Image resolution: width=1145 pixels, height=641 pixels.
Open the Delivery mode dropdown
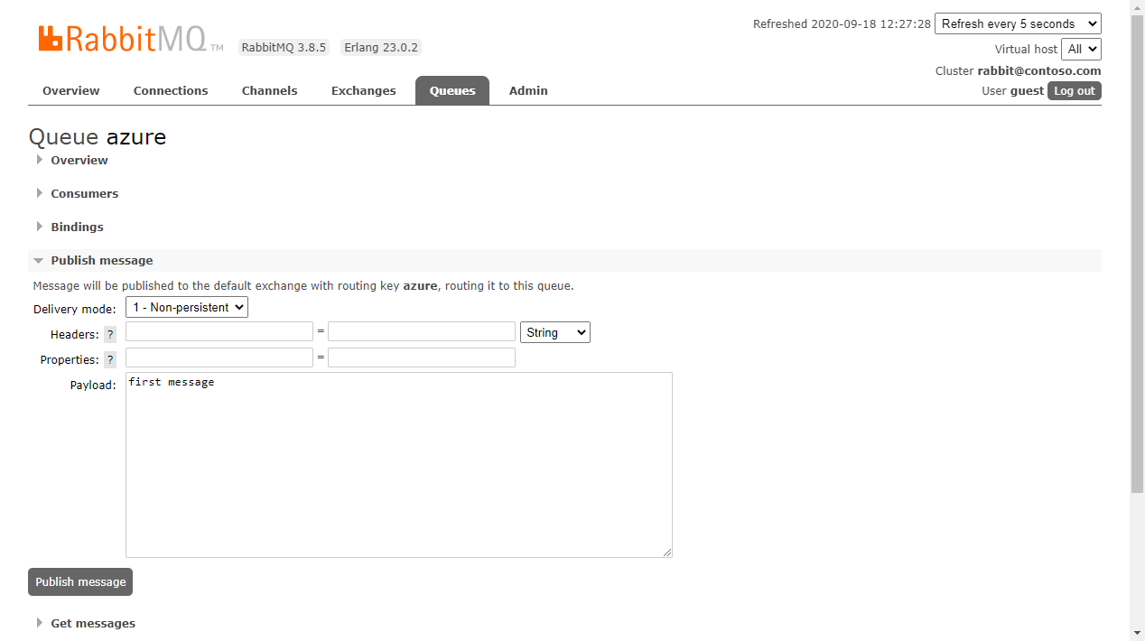tap(186, 307)
